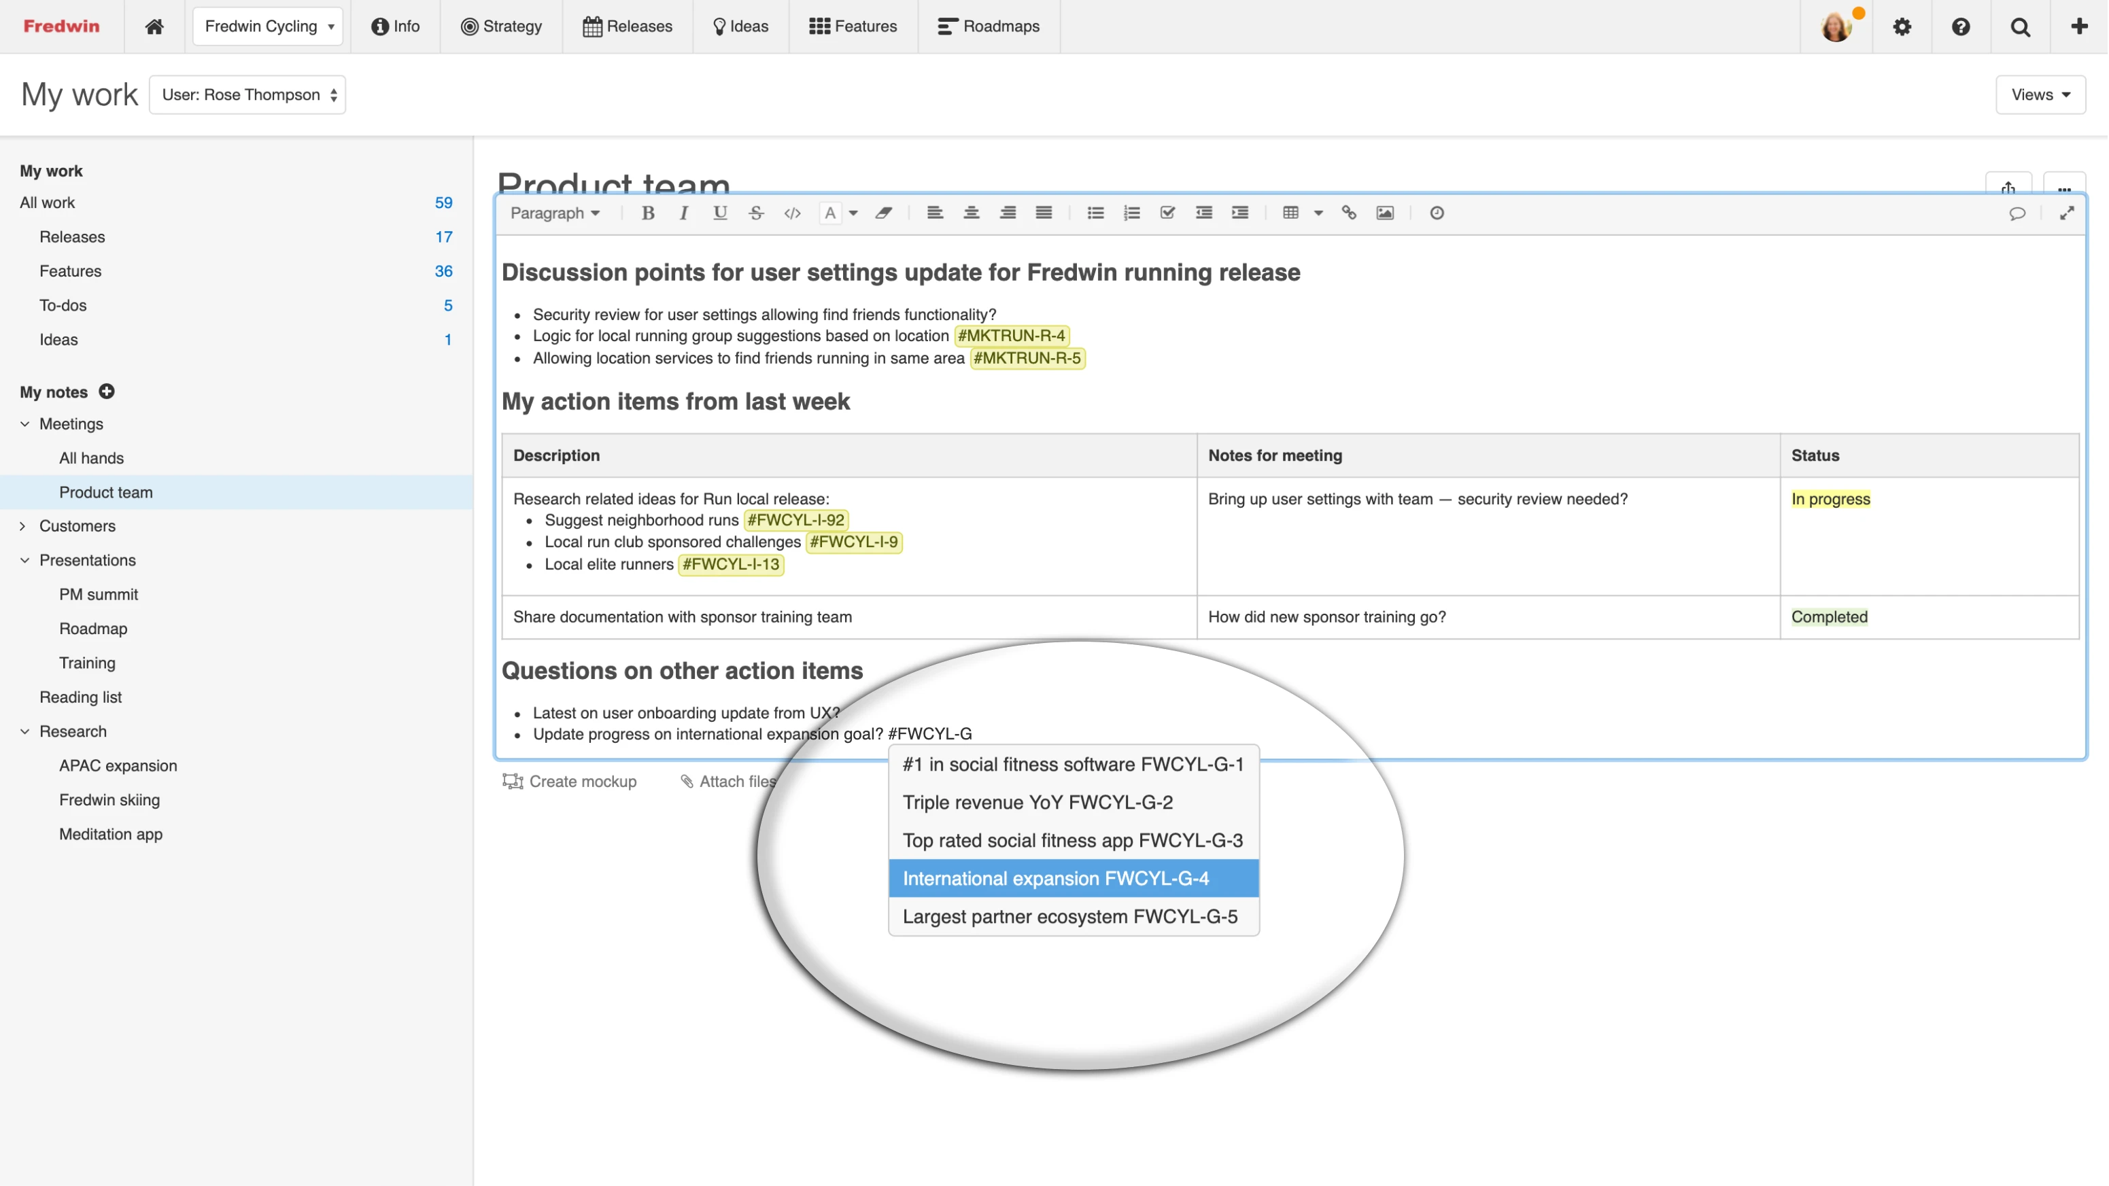Insert a link using link icon
This screenshot has height=1186, width=2109.
tap(1348, 213)
